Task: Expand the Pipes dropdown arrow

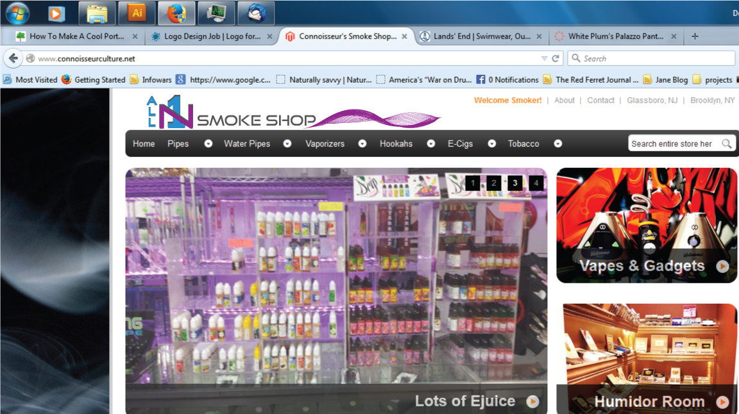Action: click(x=208, y=144)
